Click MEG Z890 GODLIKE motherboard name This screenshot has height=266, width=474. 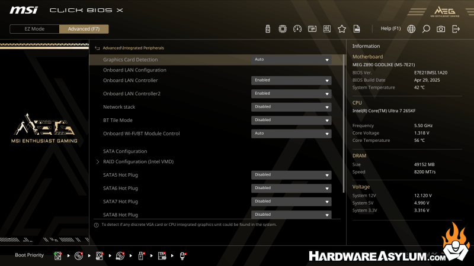pyautogui.click(x=383, y=65)
